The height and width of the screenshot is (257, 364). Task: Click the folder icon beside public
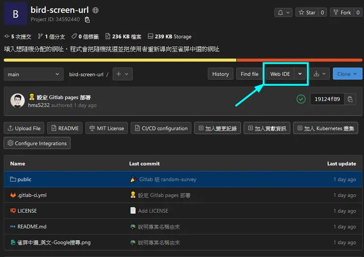[x=13, y=179]
